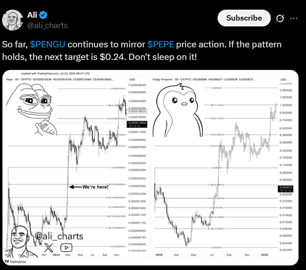The image size is (306, 270).
Task: Click the Pudgy Penguin illustration
Action: [x=178, y=110]
